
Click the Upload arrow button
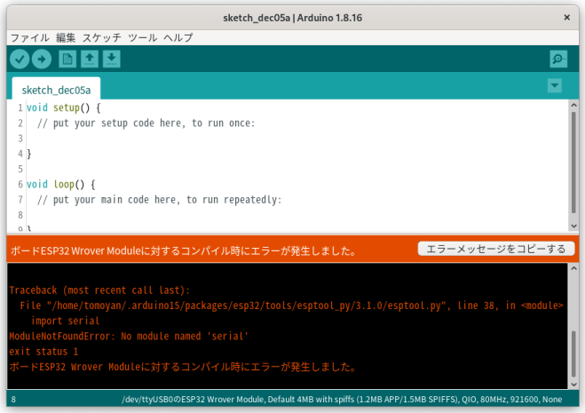pyautogui.click(x=42, y=59)
